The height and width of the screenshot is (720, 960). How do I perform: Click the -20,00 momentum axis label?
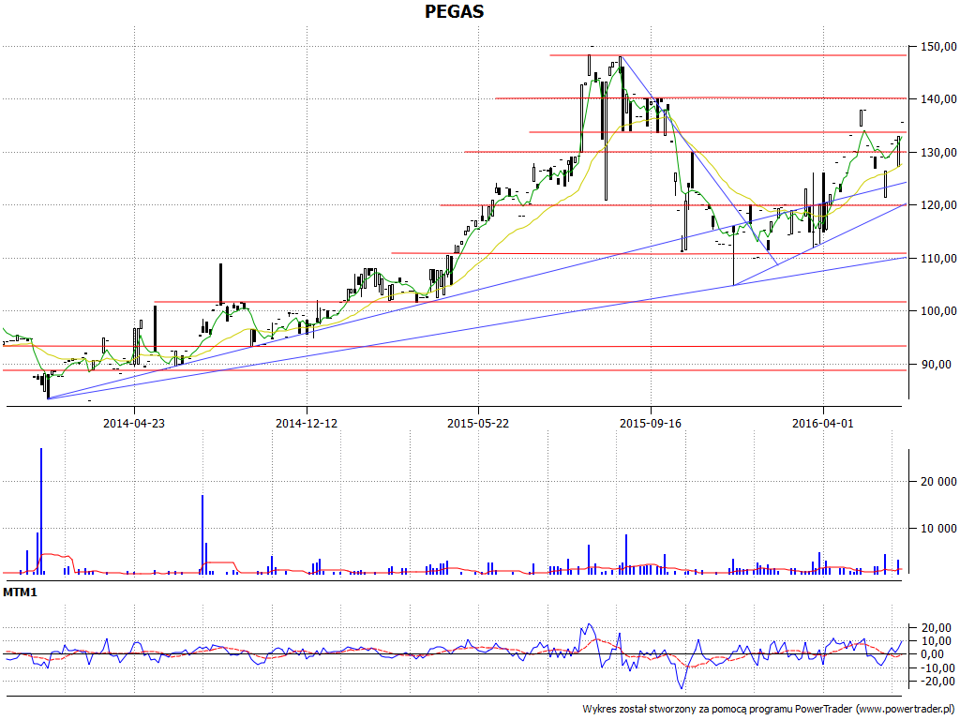(x=936, y=682)
